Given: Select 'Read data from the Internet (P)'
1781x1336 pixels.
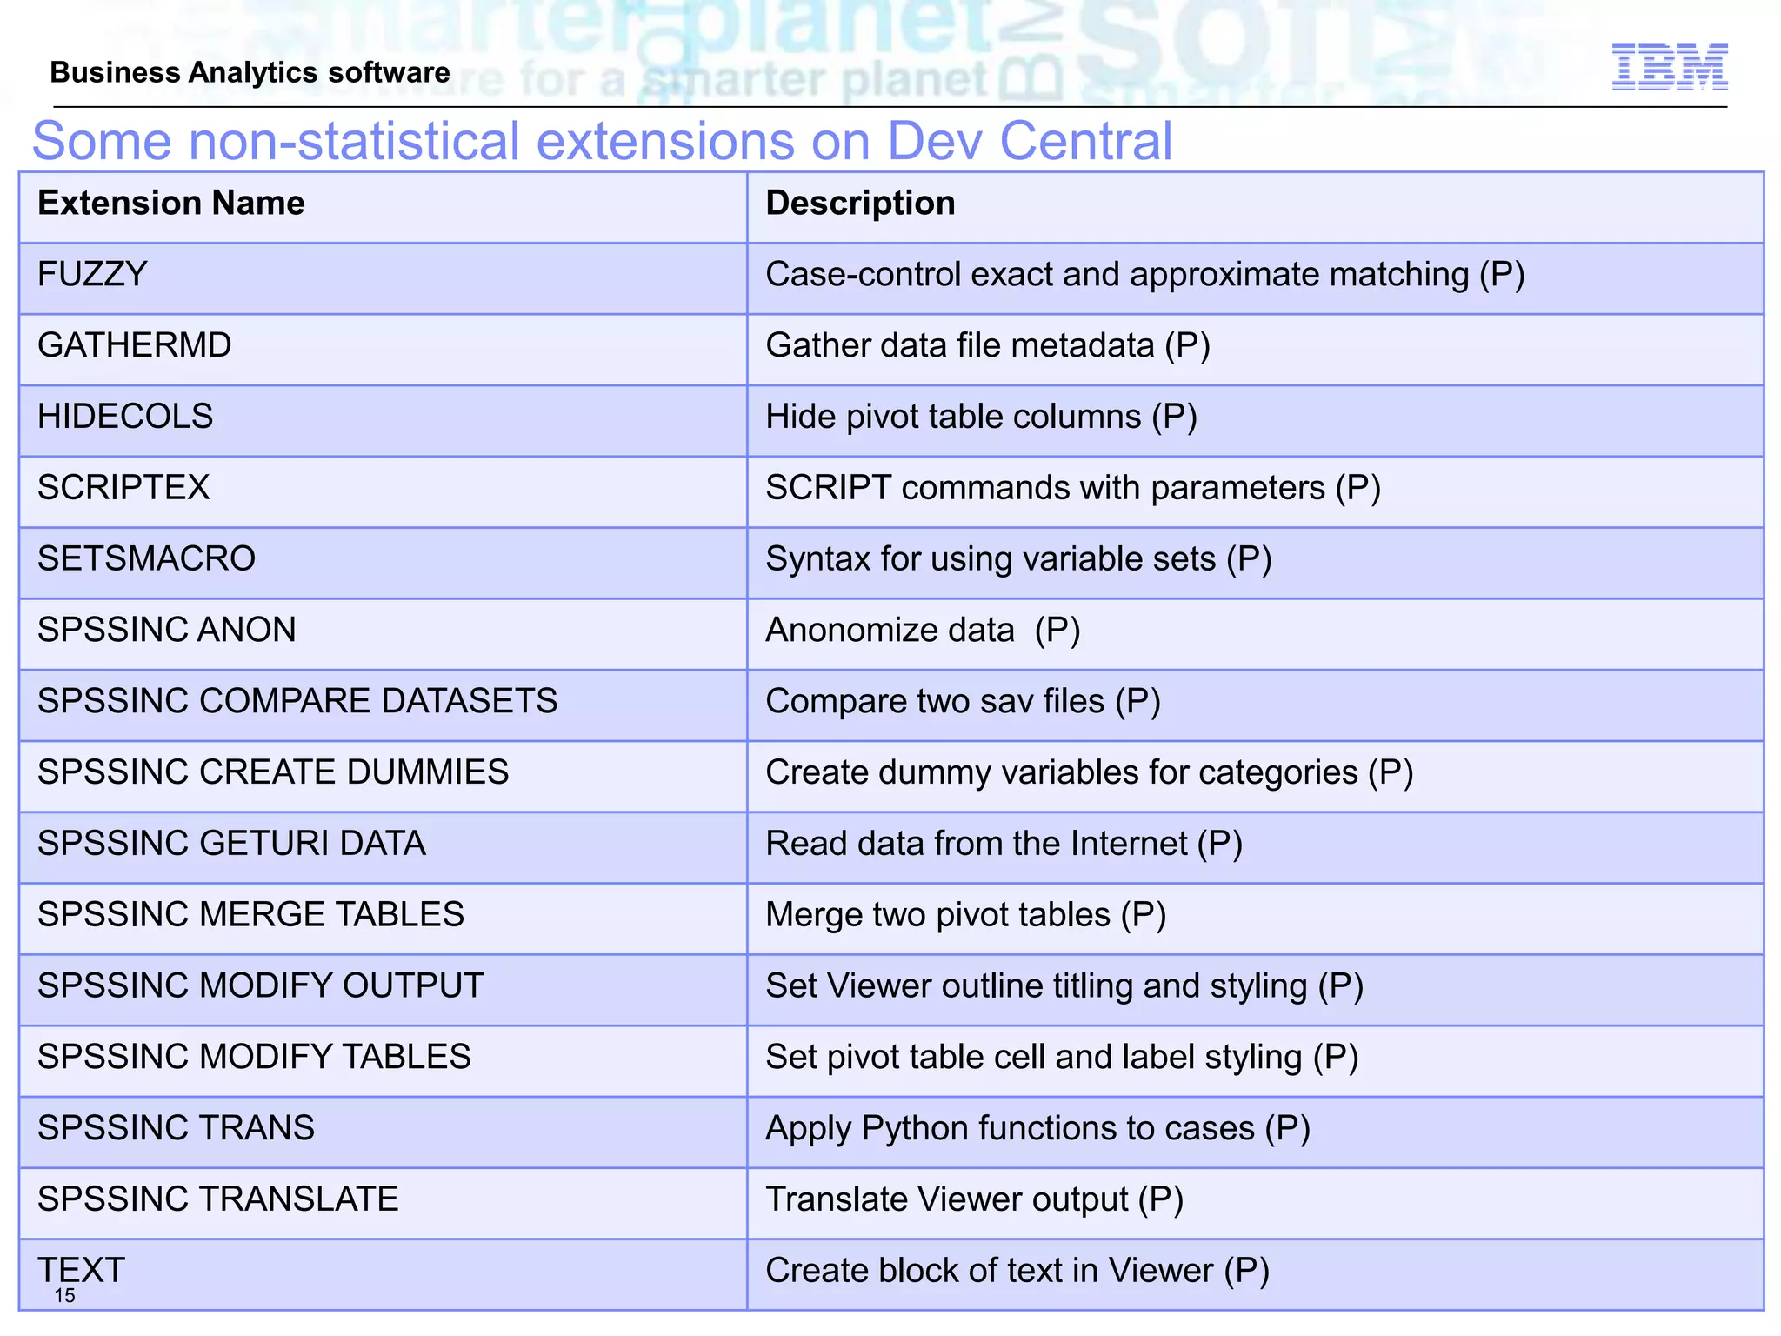Looking at the screenshot, I should (x=1004, y=845).
